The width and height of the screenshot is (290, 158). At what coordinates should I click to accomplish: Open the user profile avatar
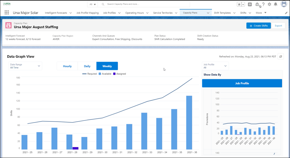[284, 4]
